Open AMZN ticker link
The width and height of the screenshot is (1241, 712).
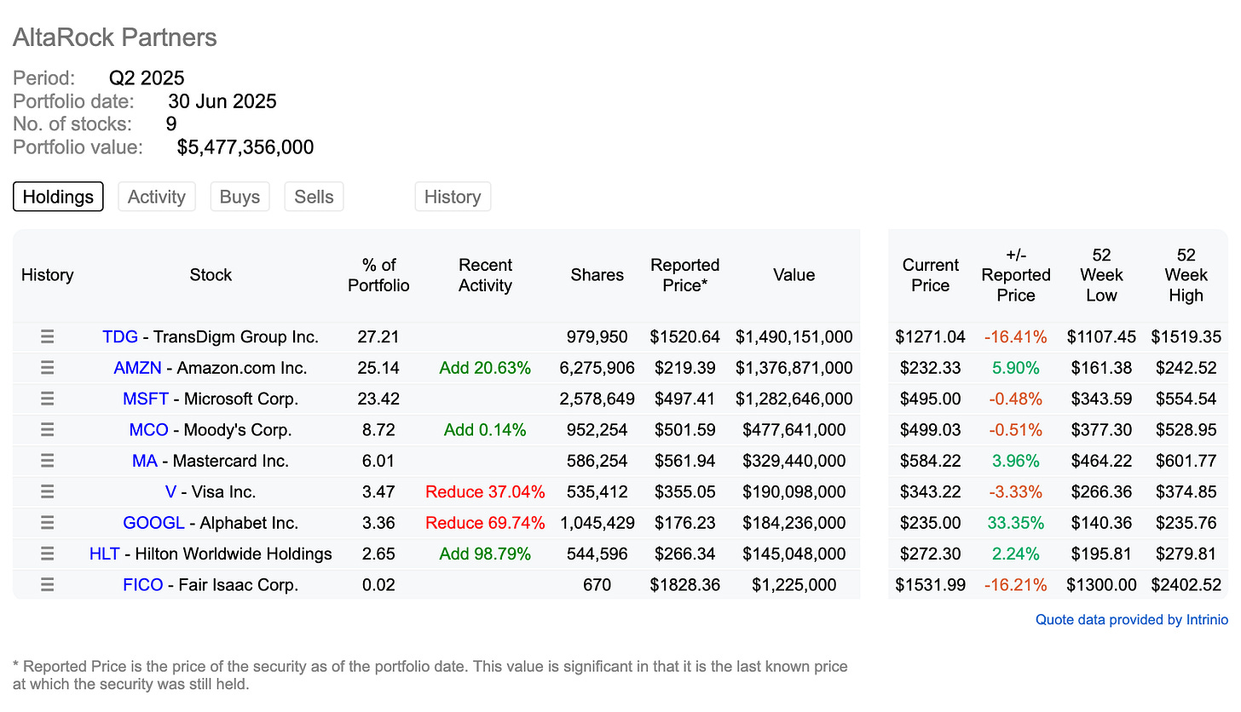(137, 368)
